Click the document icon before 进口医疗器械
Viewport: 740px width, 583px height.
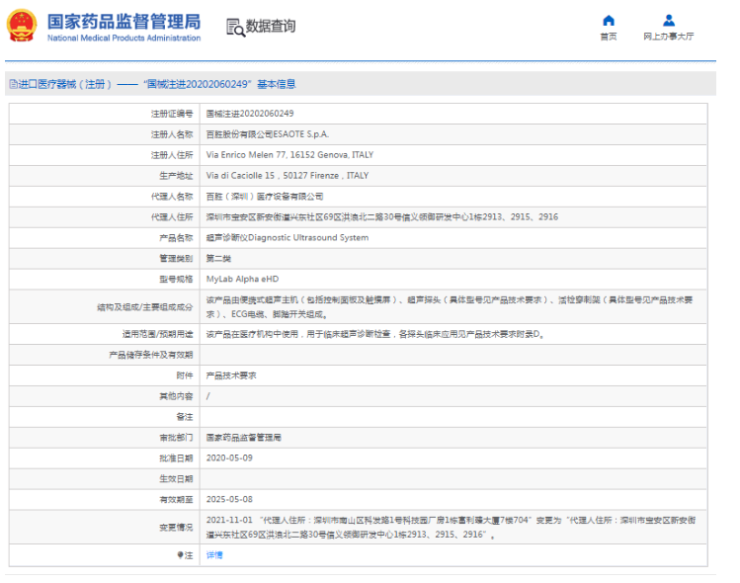point(13,85)
